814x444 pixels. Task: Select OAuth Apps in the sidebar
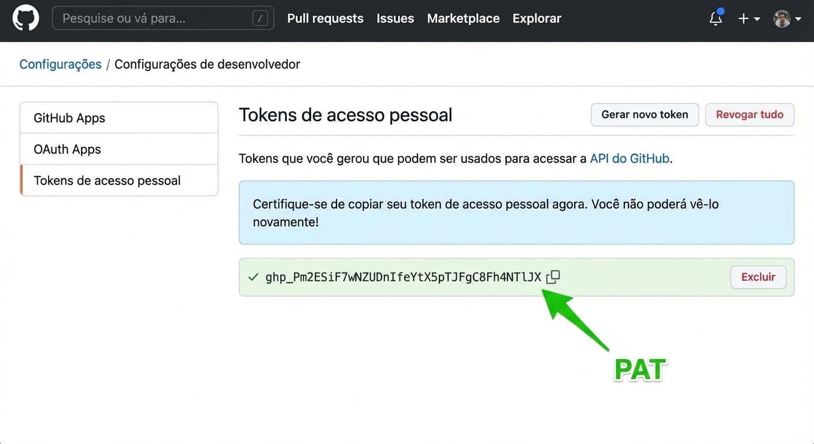(x=119, y=149)
